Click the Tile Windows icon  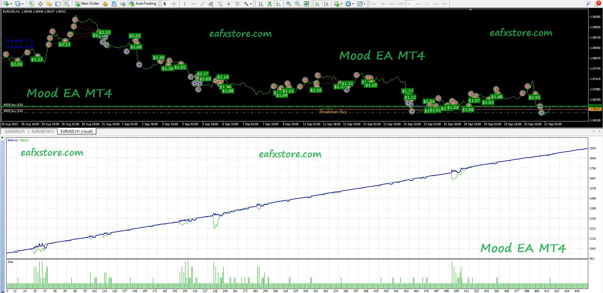(x=306, y=4)
